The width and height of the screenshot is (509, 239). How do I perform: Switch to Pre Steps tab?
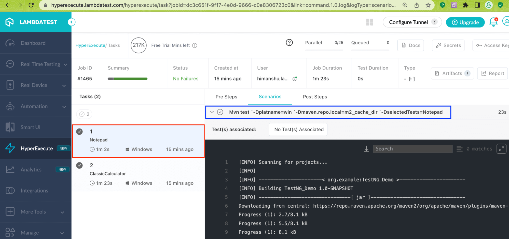tap(226, 97)
